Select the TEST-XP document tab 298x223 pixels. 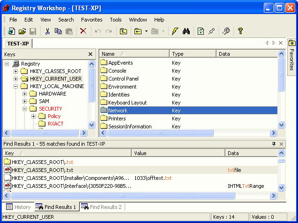(x=18, y=44)
